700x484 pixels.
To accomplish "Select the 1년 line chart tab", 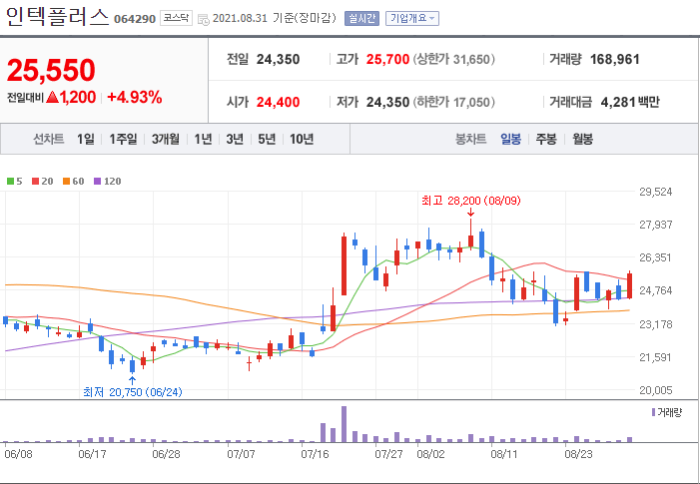I will coord(203,139).
